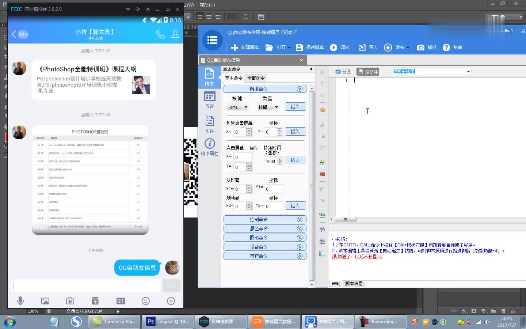Expand the 其它命令 section
Image resolution: width=526 pixels, height=329 pixels.
[265, 256]
